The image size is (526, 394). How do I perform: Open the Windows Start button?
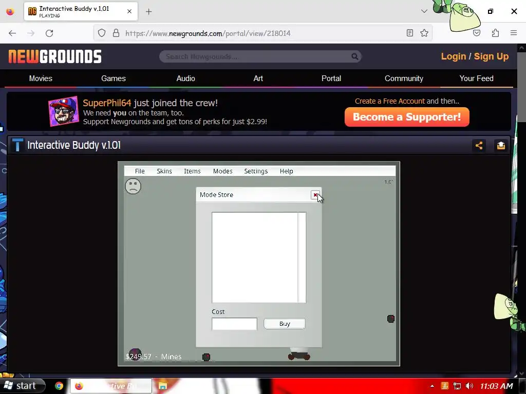pyautogui.click(x=22, y=386)
